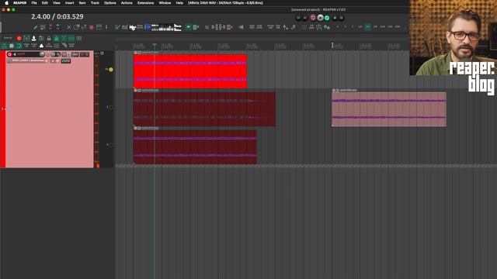Viewport: 497px width, 279px height.
Task: Click the small icon atop the bright red item
Action: coord(135,53)
